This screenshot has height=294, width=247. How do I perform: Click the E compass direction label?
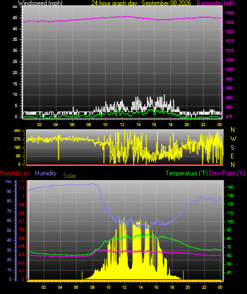point(232,156)
